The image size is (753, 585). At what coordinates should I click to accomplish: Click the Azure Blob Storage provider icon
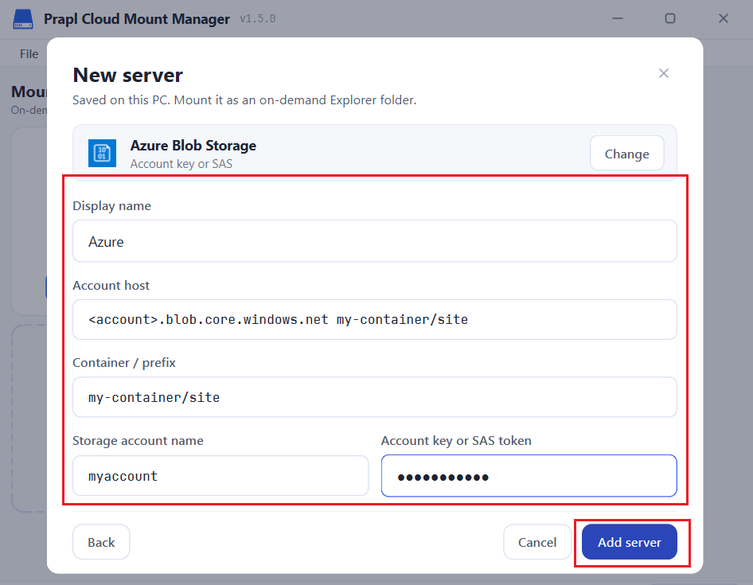pos(102,153)
